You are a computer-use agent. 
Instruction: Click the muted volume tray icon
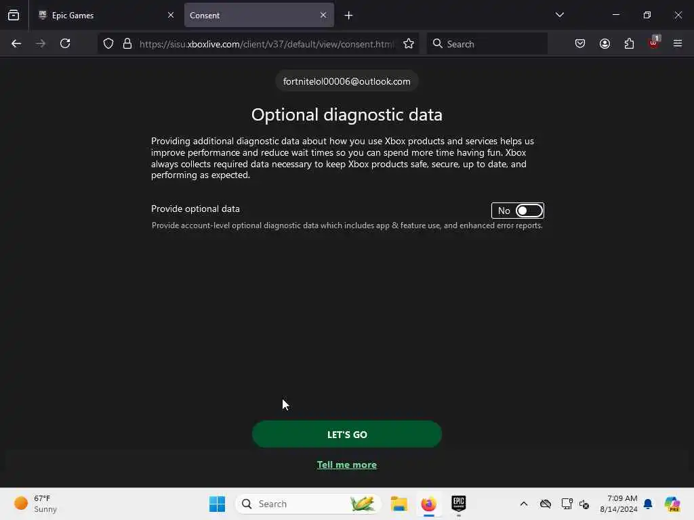pos(584,504)
